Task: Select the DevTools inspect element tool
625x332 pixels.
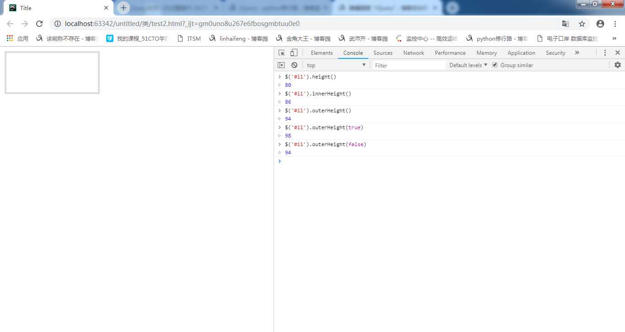Action: [x=282, y=53]
